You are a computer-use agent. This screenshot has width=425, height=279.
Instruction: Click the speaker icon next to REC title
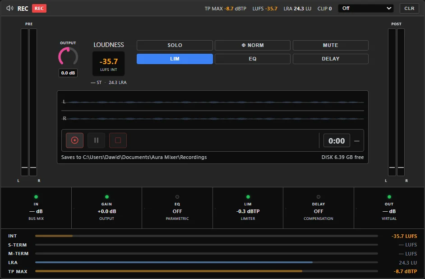(x=10, y=8)
